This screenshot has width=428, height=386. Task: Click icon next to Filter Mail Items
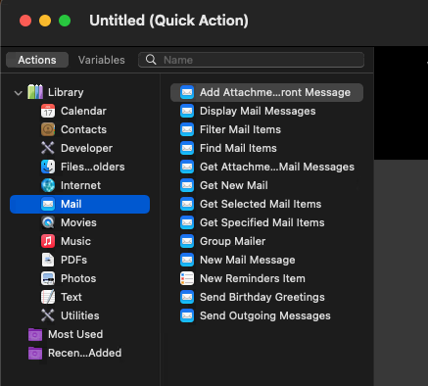click(x=187, y=129)
